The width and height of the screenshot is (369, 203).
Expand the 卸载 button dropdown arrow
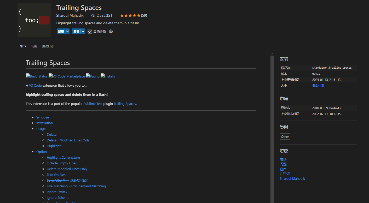(83, 31)
